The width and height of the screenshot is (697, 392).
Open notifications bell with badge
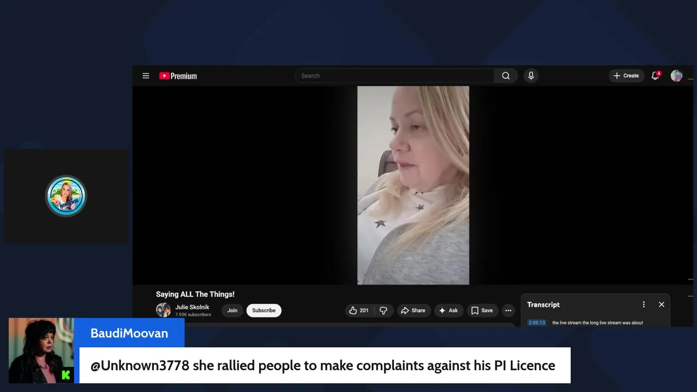[x=656, y=76]
